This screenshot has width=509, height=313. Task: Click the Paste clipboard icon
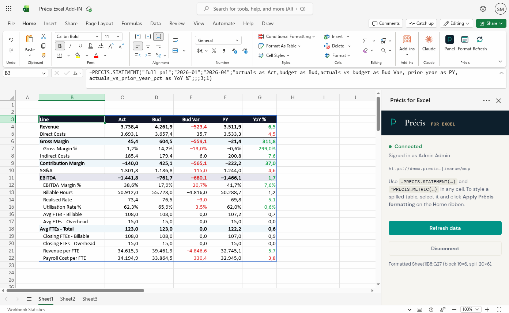(30, 39)
